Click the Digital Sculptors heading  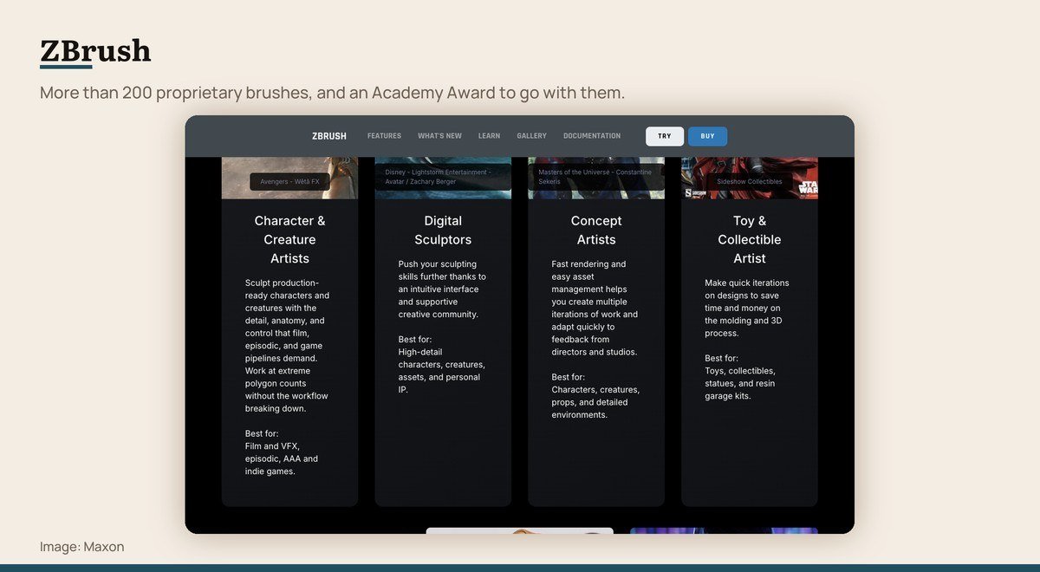pyautogui.click(x=443, y=230)
